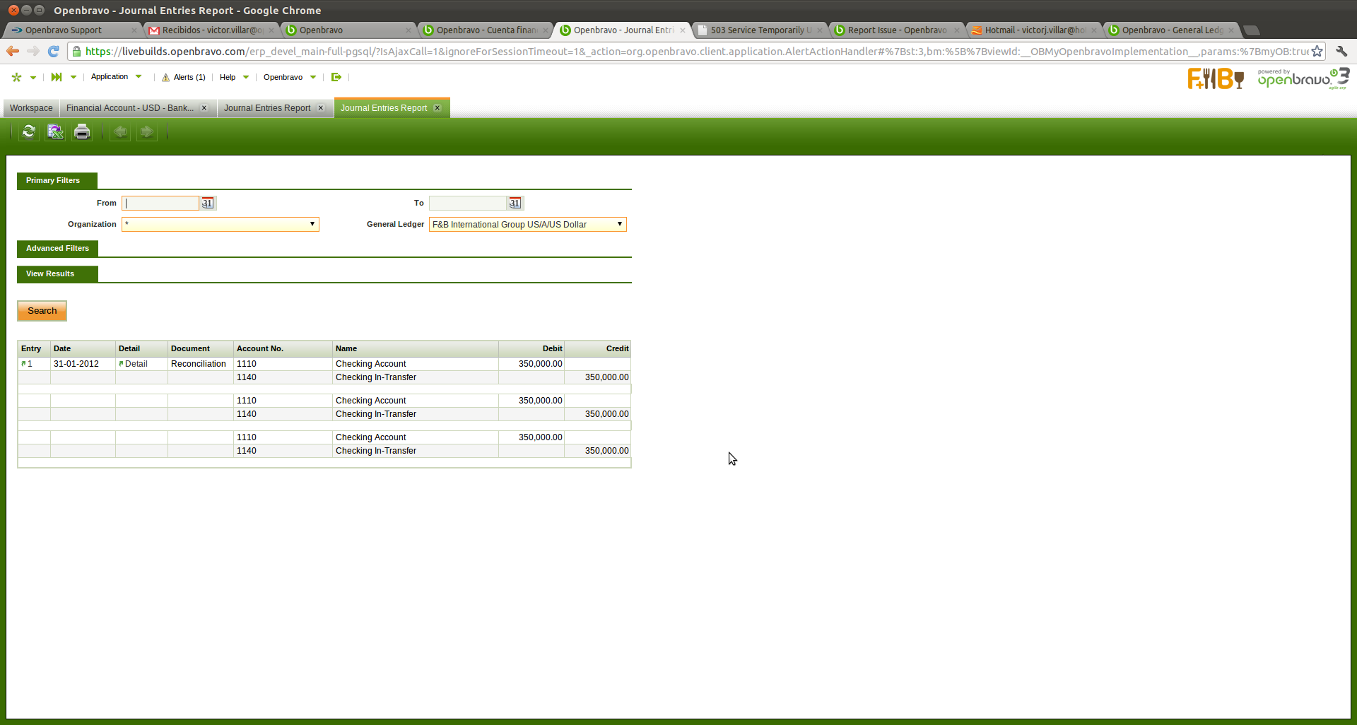The image size is (1357, 725).
Task: Close the Chrome window
Action: click(13, 10)
